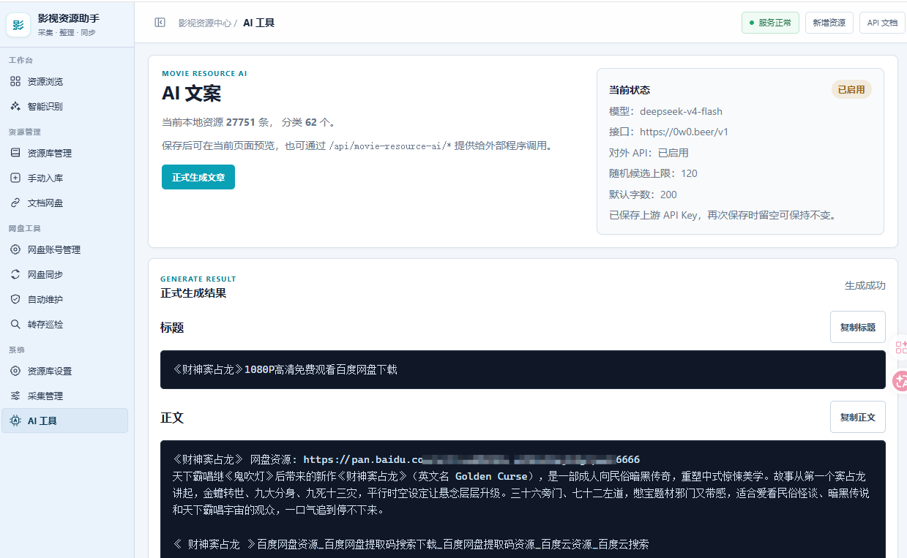907x558 pixels.
Task: Open 网盘同步 in the sidebar
Action: [64, 274]
